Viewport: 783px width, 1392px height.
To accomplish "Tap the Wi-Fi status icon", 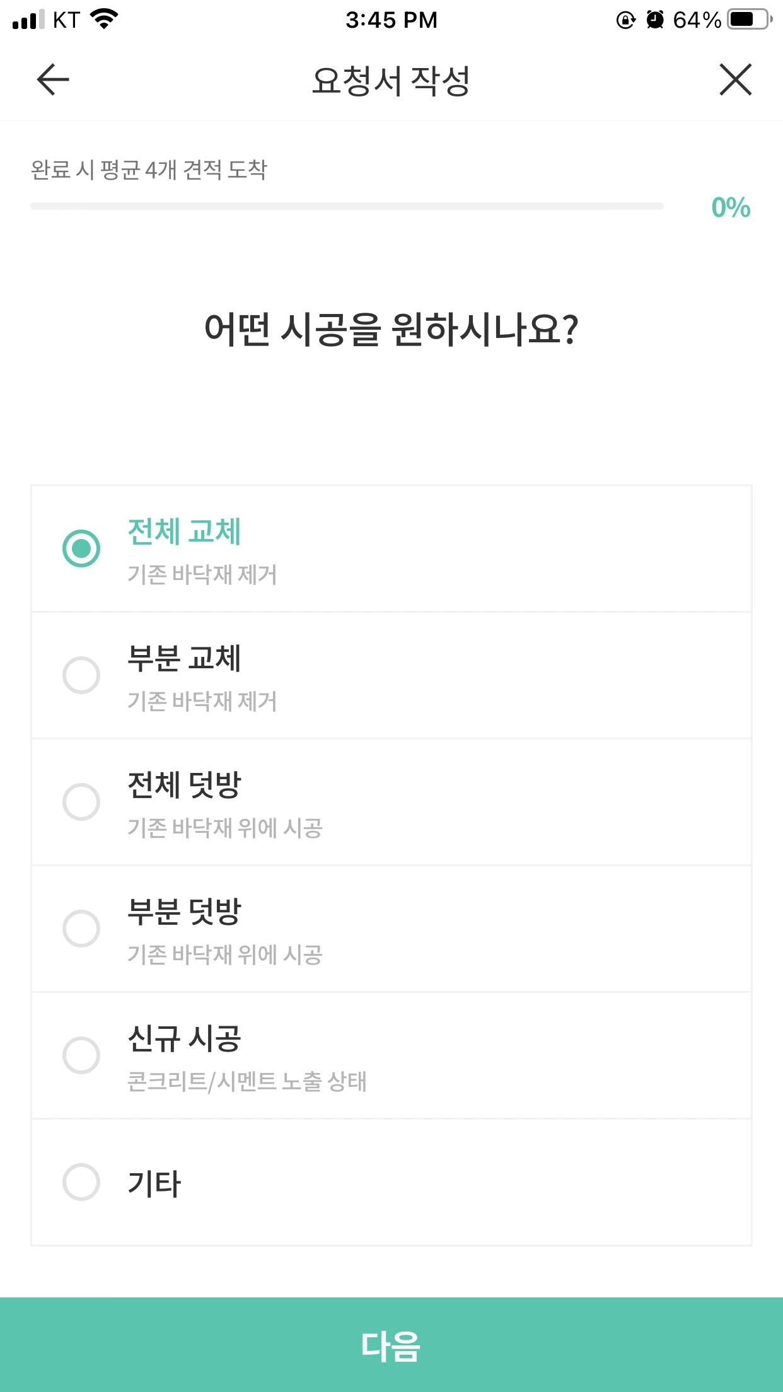I will pos(104,19).
